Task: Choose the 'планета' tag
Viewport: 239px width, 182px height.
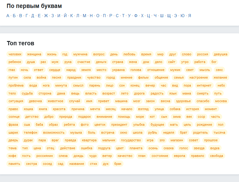Action: (x=136, y=148)
